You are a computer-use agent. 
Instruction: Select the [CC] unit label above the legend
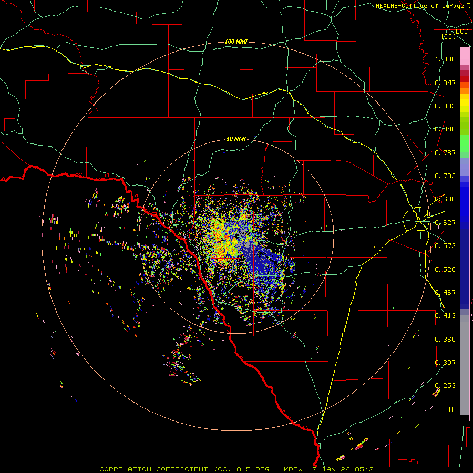(x=449, y=36)
